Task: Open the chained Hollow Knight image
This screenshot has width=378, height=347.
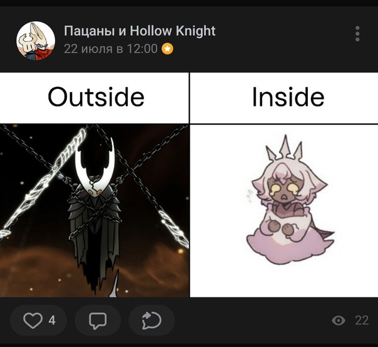Action: tap(94, 210)
